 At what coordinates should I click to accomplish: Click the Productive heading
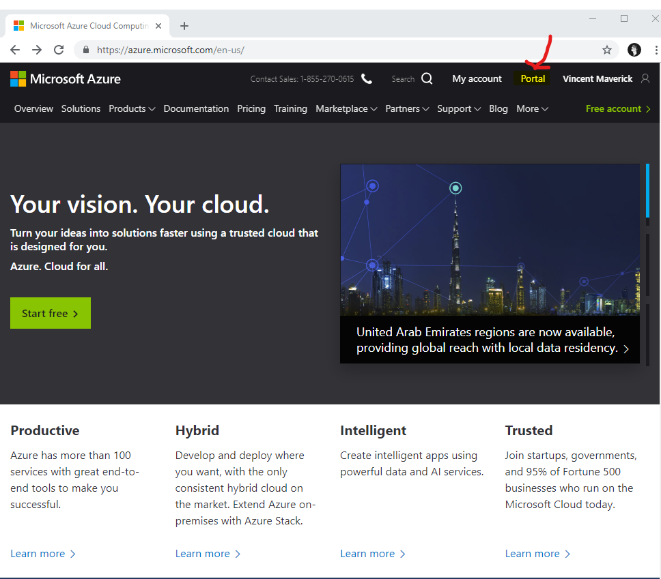pos(44,430)
